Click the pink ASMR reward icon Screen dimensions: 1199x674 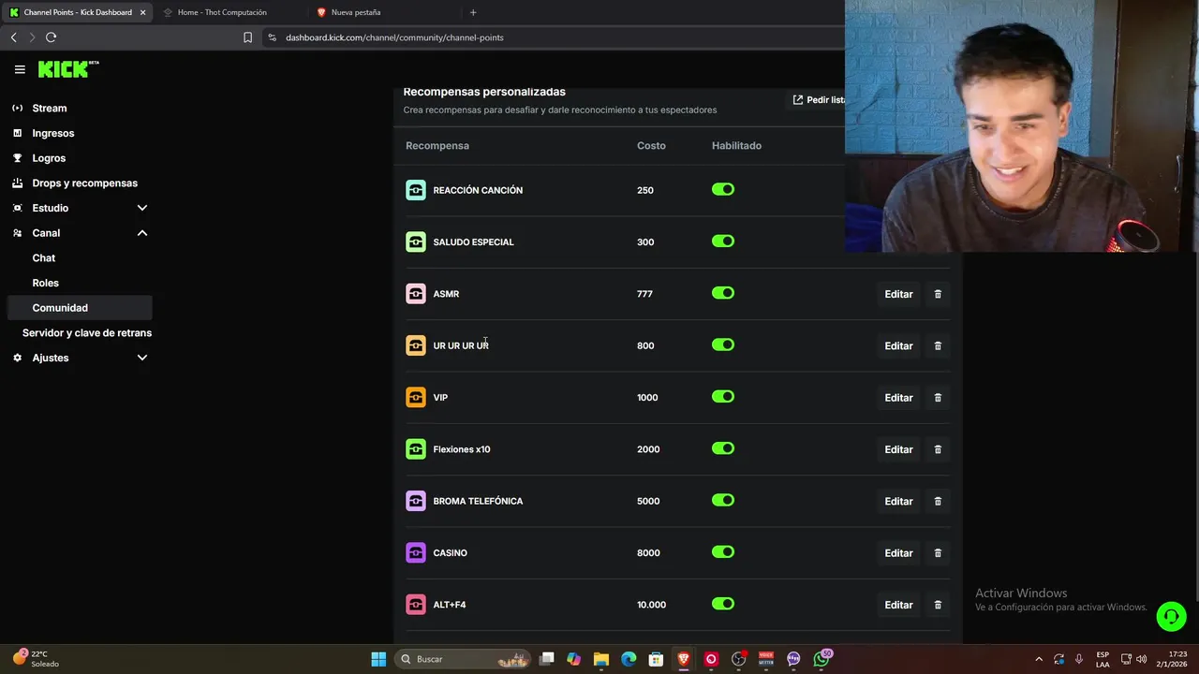coord(416,294)
